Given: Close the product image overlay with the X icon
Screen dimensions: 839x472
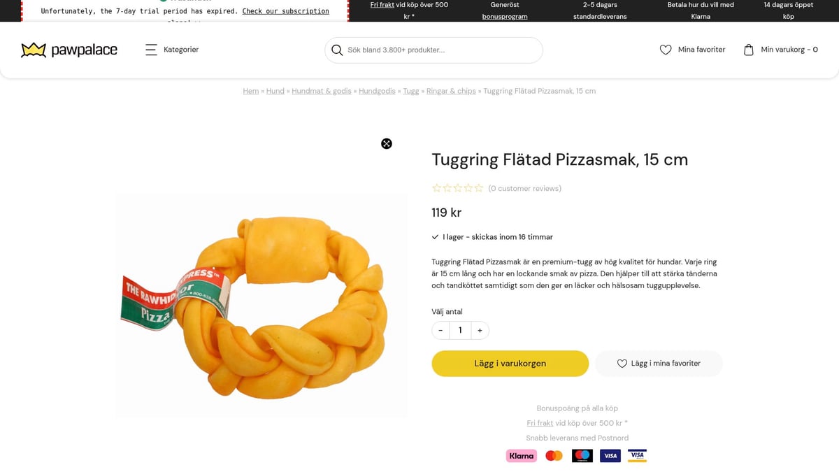Looking at the screenshot, I should click(387, 143).
